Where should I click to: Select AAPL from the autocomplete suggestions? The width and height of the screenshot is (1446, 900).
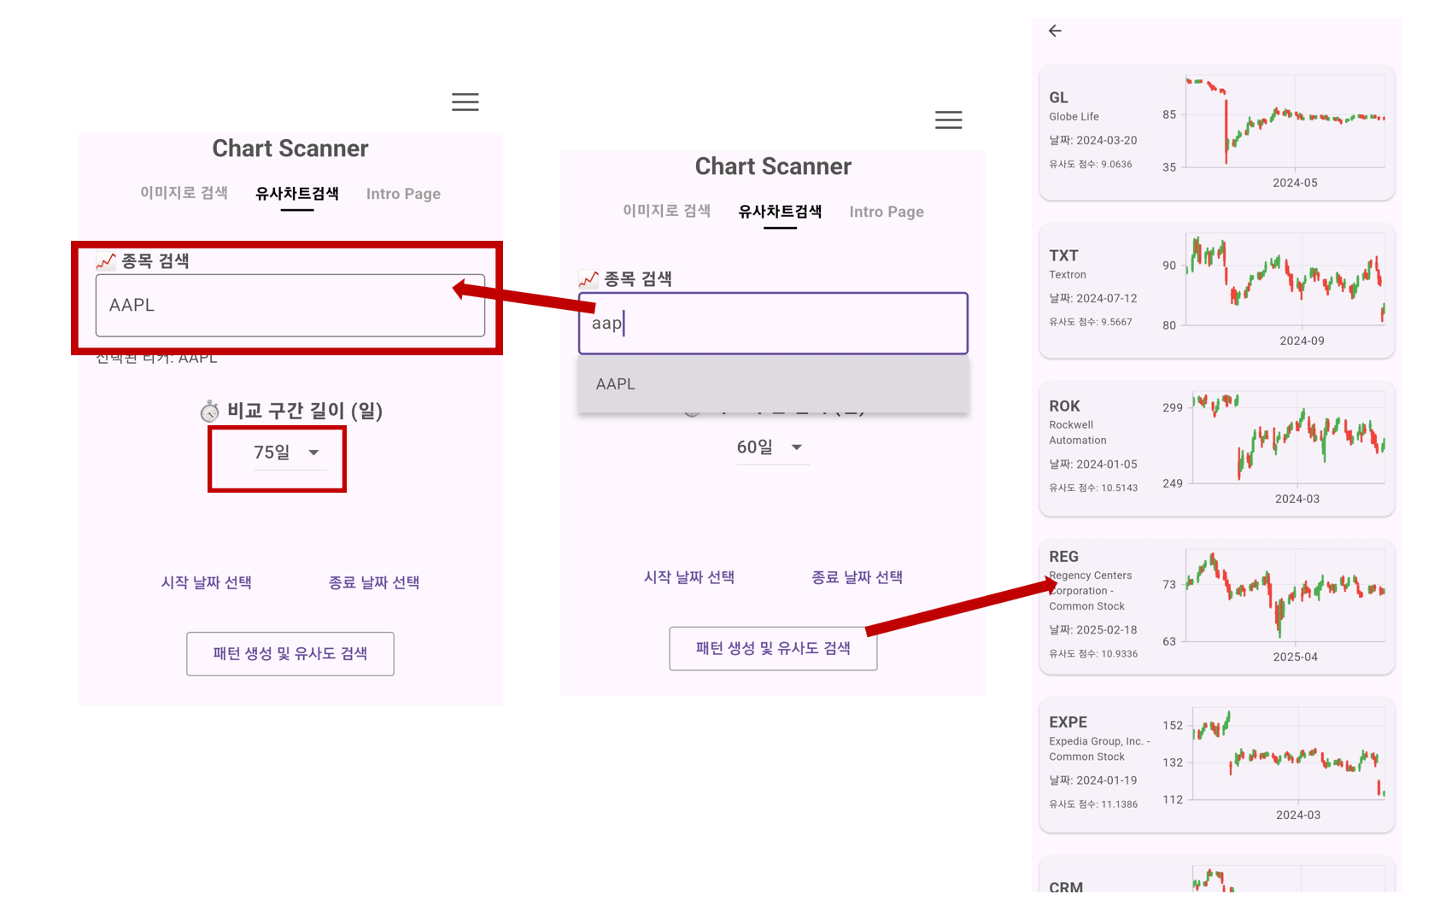[x=773, y=384]
